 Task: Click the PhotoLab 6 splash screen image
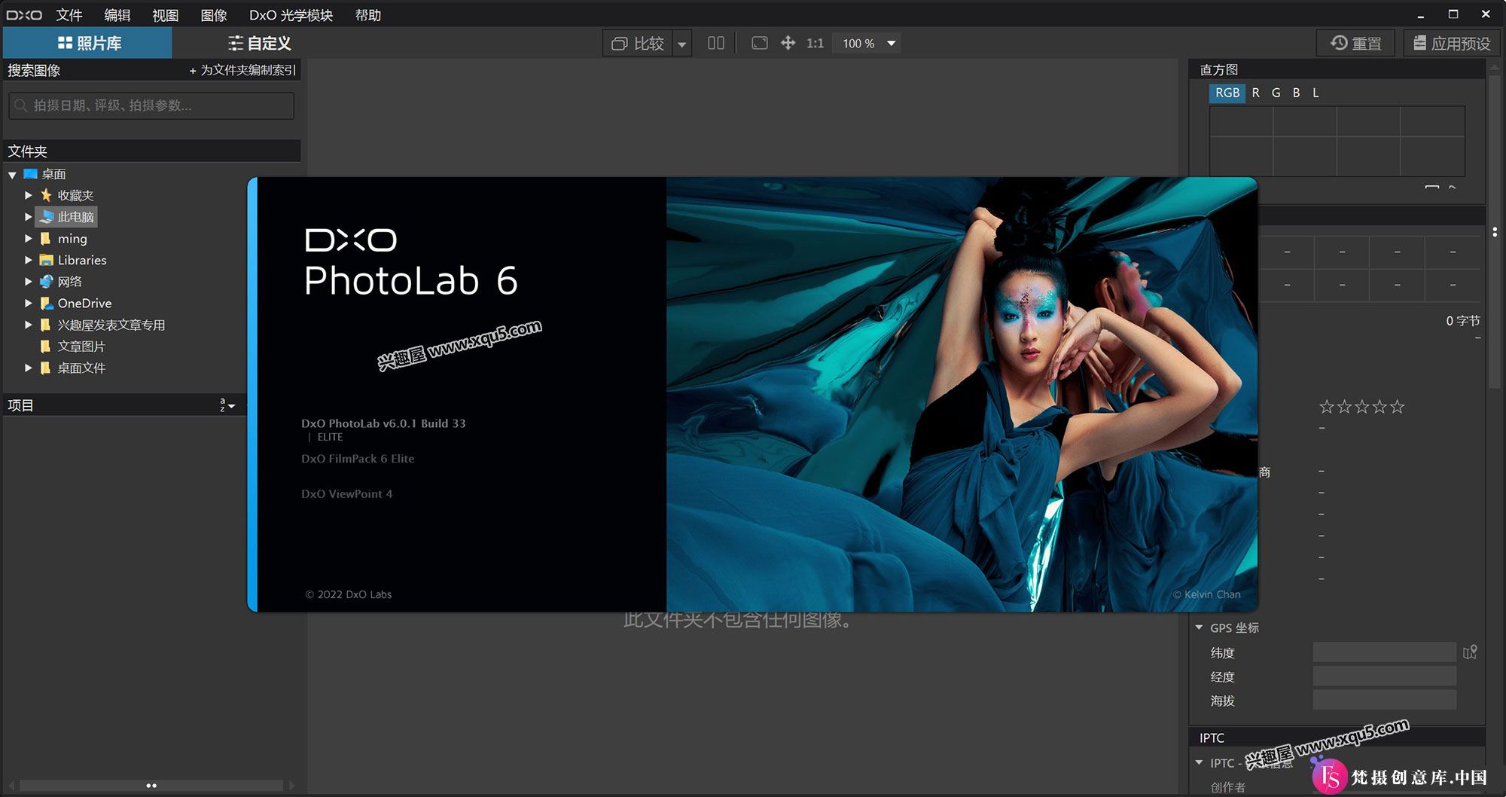click(962, 394)
